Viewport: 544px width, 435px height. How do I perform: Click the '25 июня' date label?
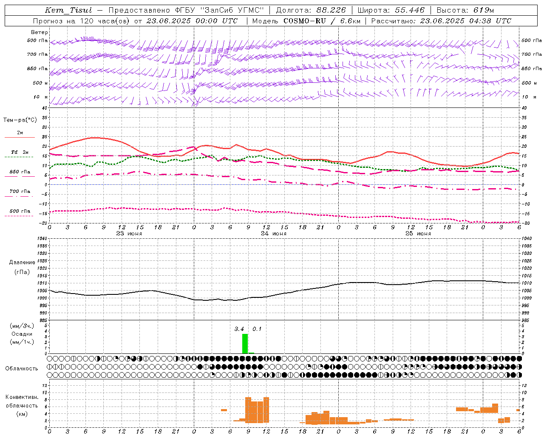(418, 233)
